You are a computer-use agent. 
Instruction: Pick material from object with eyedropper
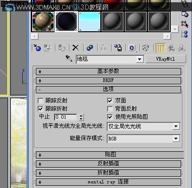(x=69, y=58)
